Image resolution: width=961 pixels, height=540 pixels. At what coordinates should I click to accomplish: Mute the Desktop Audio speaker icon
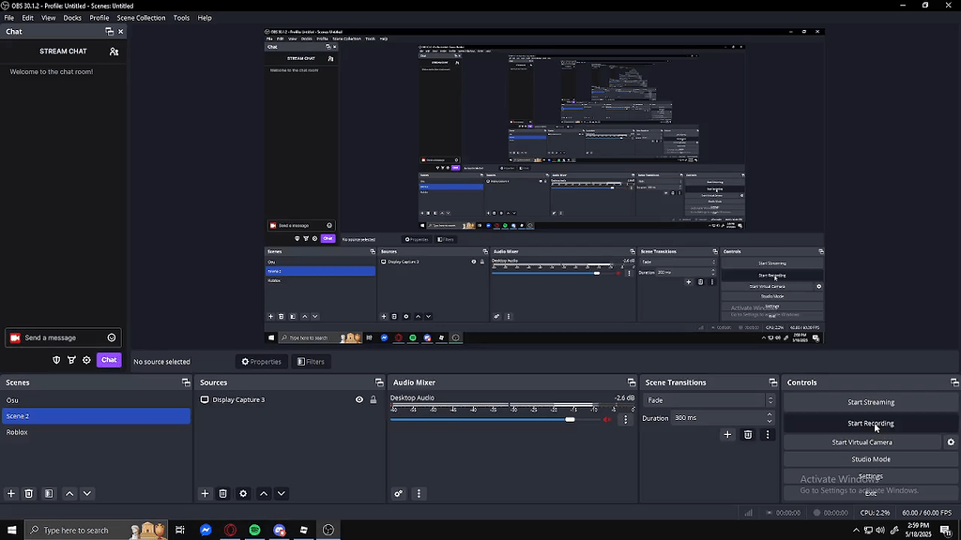(x=607, y=419)
